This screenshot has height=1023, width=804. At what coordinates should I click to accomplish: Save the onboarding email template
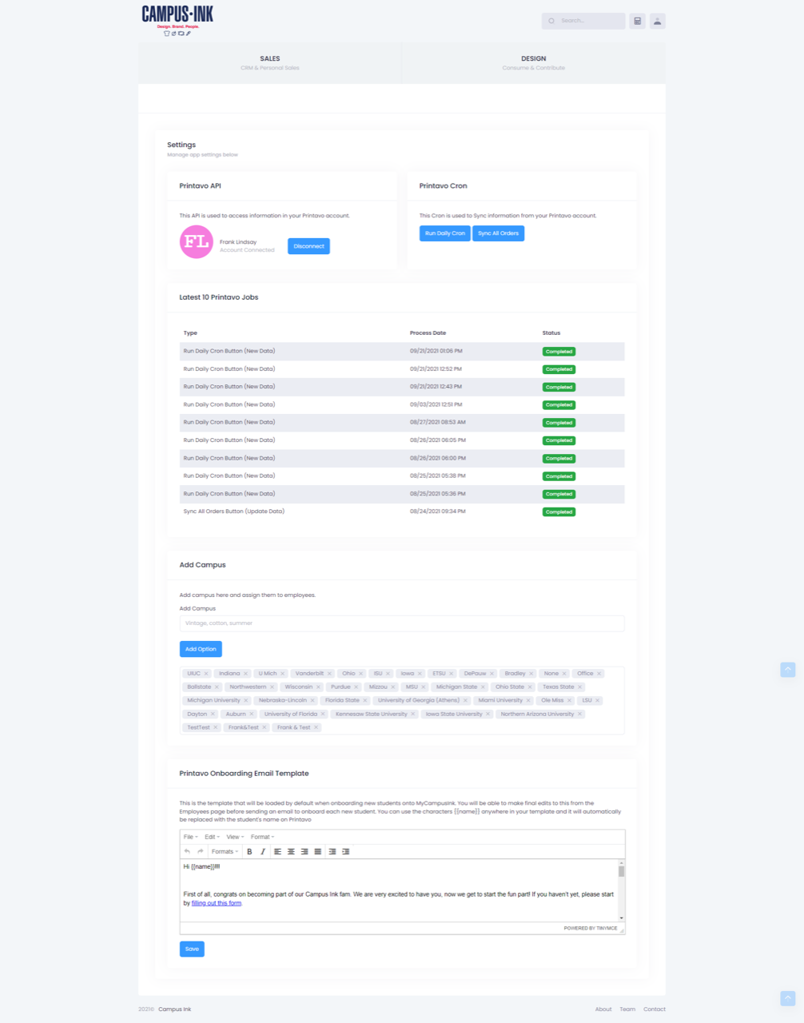pyautogui.click(x=192, y=949)
